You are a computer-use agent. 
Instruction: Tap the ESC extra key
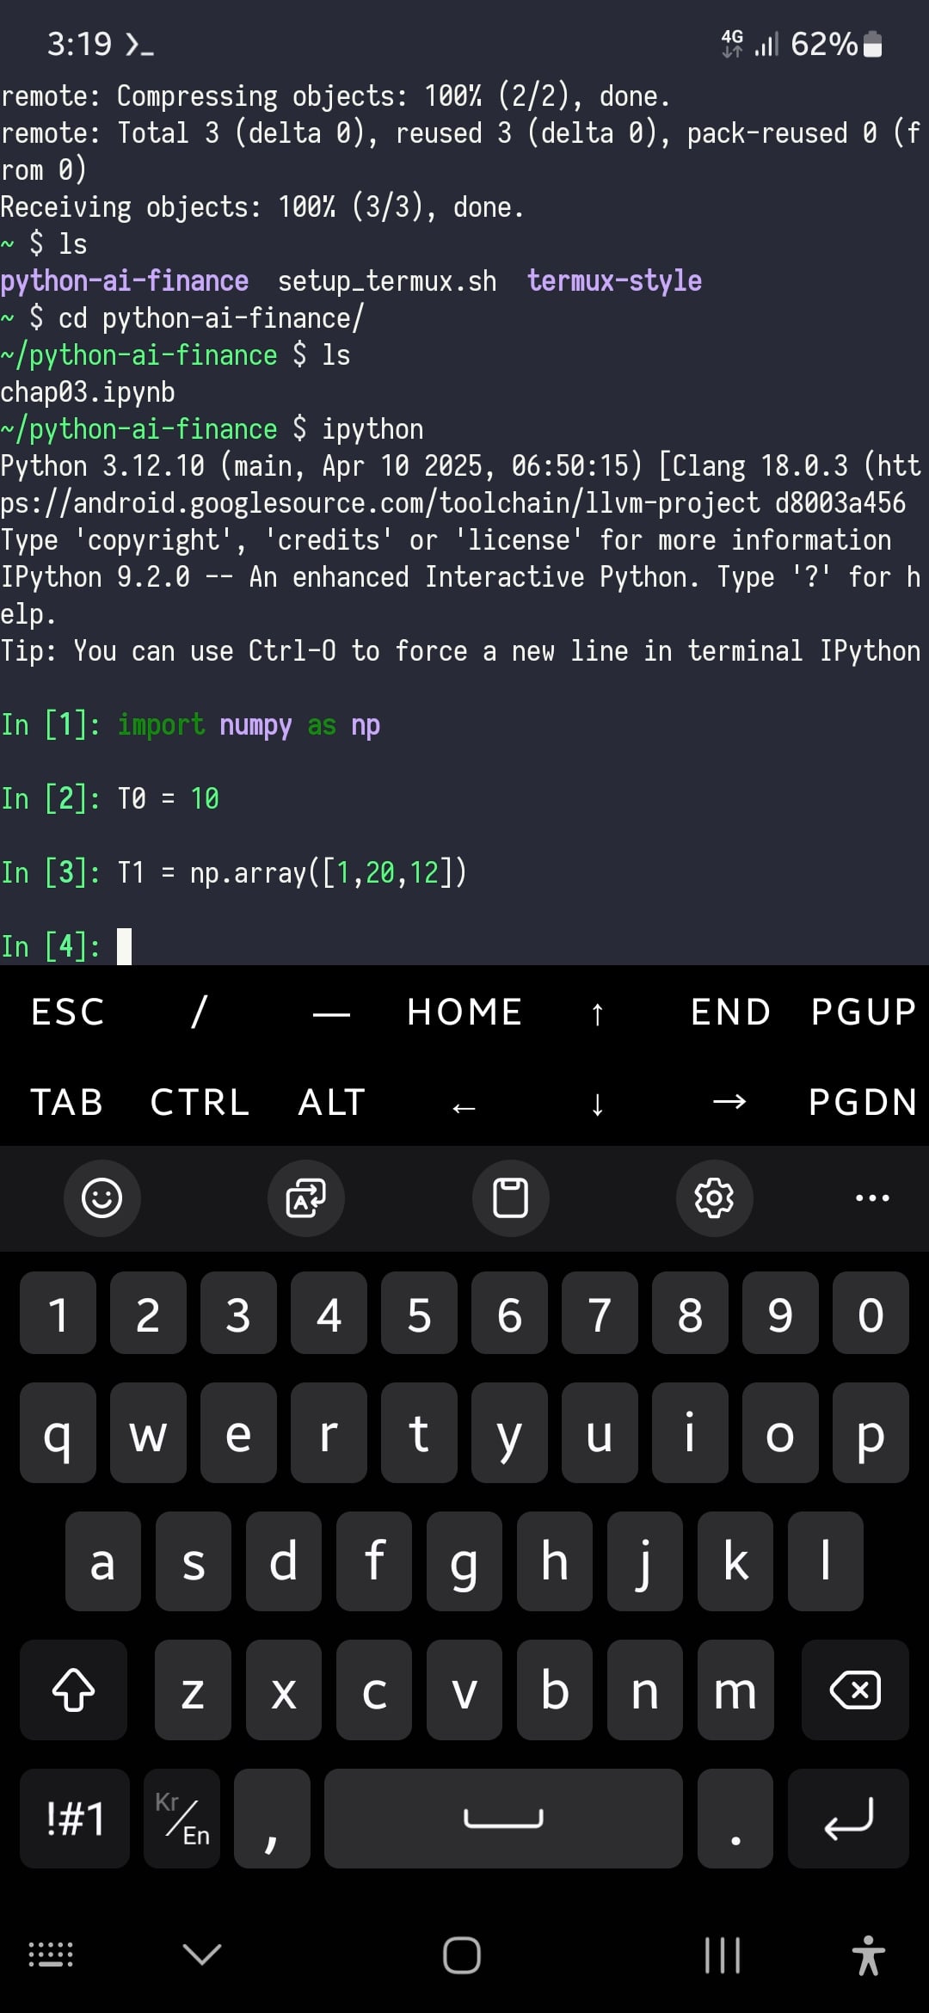tap(67, 1013)
